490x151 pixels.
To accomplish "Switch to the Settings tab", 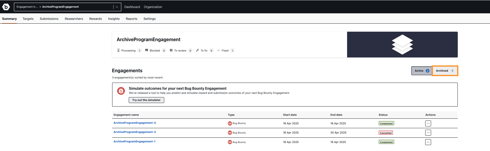I will point(149,19).
